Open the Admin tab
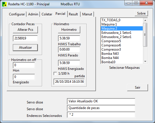The image size is (155, 123). click(33, 14)
